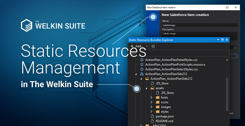Expand the icons folder
The width and height of the screenshot is (245, 126).
point(152,102)
